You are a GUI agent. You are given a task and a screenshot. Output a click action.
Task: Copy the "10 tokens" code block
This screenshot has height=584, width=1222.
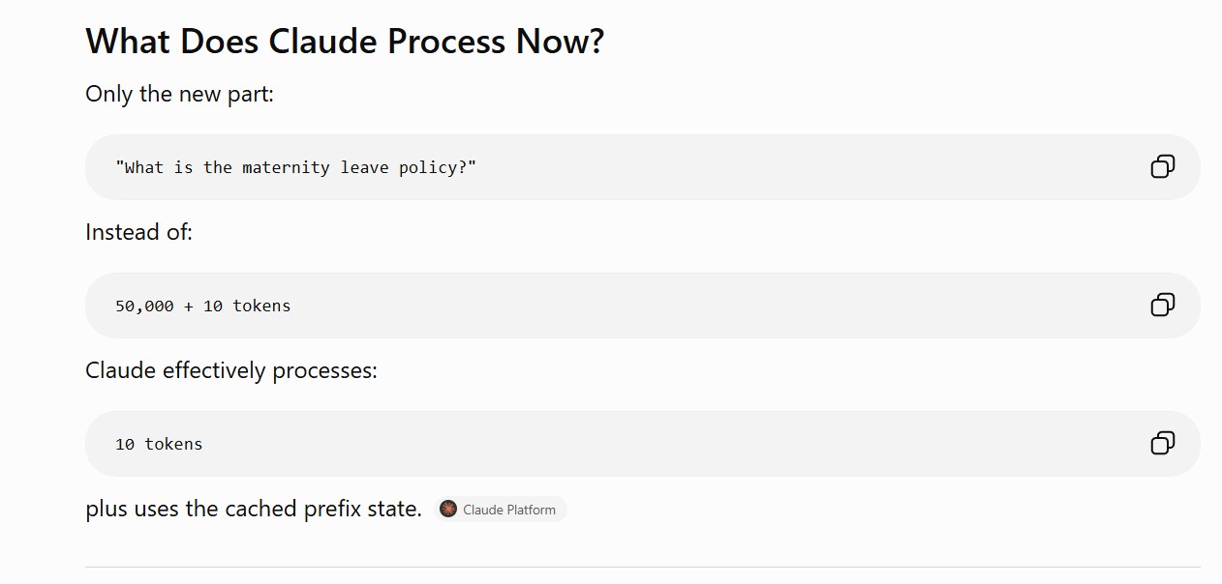(1162, 444)
